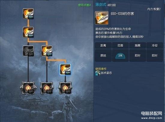Click the 原地 distance value cell
This screenshot has height=122, width=165.
click(x=103, y=55)
